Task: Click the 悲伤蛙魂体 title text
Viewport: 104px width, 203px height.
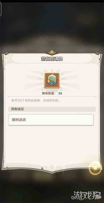Action: tap(52, 59)
